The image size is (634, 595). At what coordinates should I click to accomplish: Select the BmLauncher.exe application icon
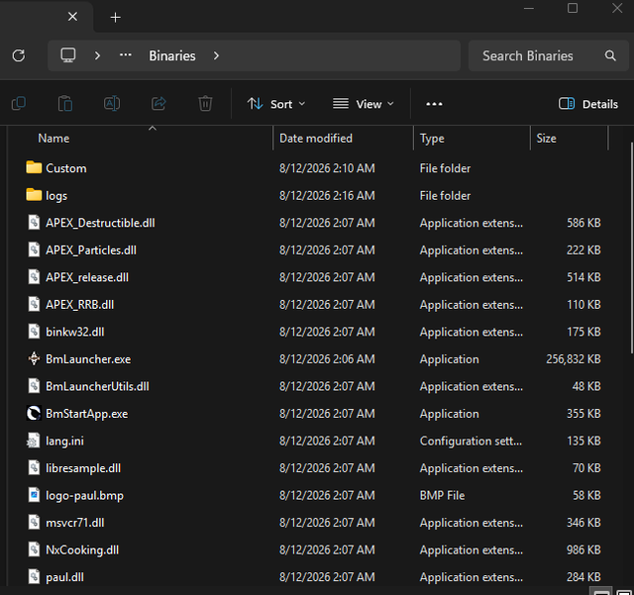[x=34, y=358]
